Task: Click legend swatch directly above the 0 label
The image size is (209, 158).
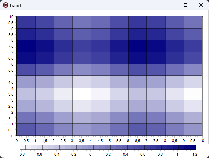Action: (x=91, y=147)
